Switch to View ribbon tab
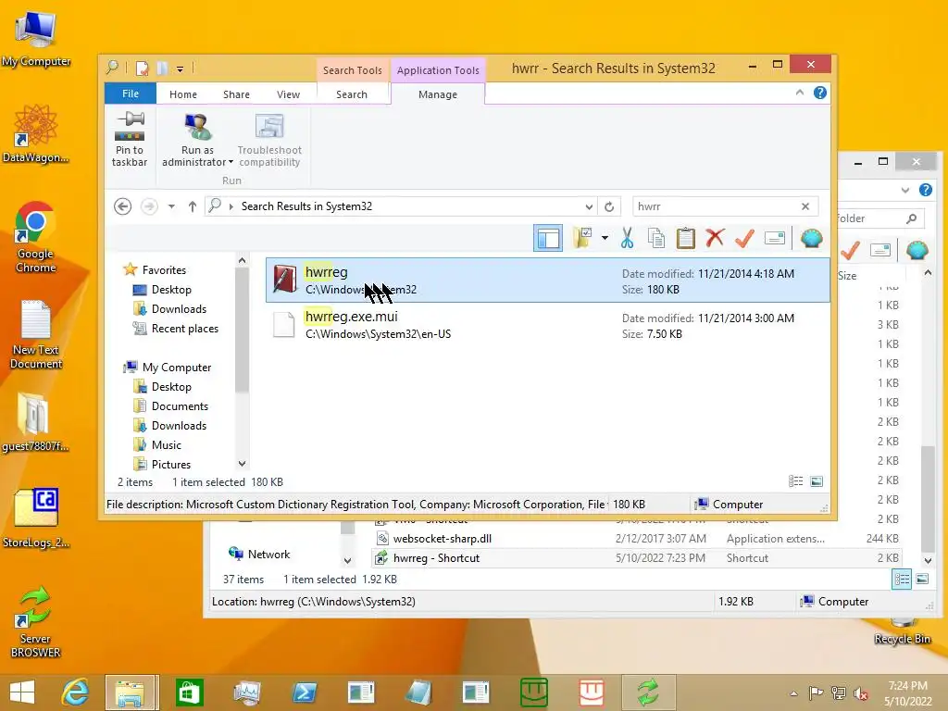This screenshot has width=948, height=711. [x=289, y=94]
